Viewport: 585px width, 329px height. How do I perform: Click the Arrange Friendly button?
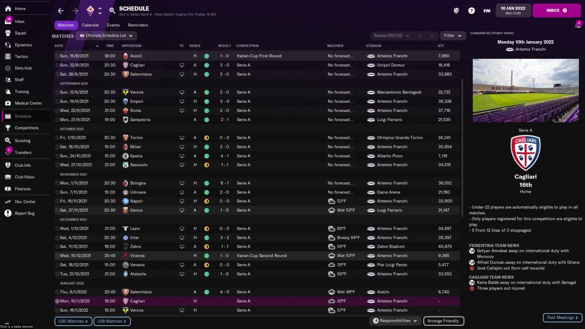(444, 321)
